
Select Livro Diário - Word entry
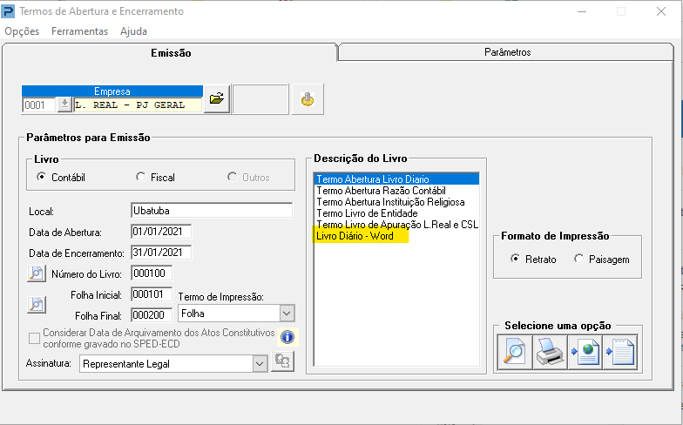coord(396,235)
